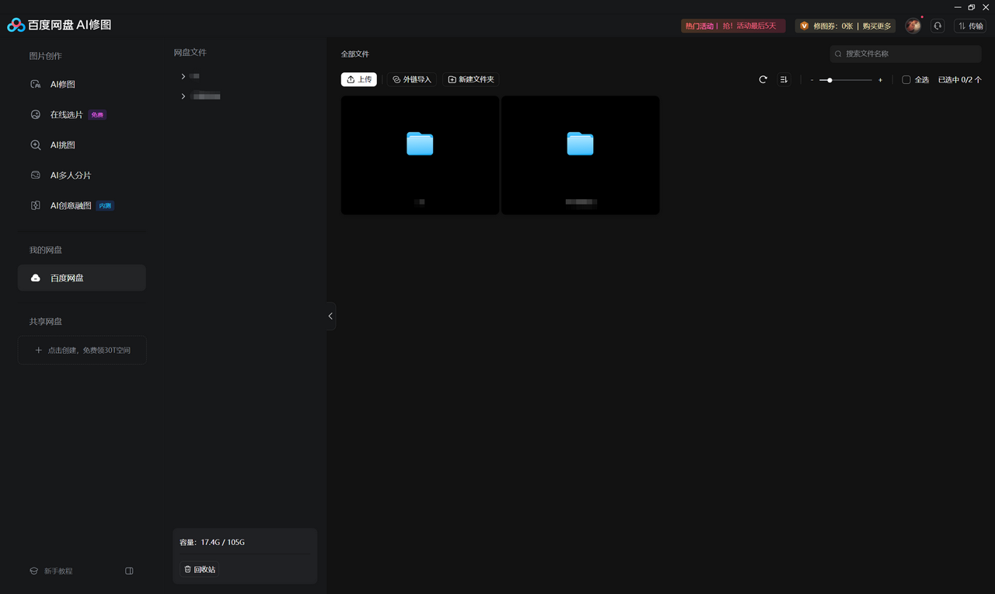Click the sidebar layout icon at bottom left
The width and height of the screenshot is (995, 594).
click(129, 571)
